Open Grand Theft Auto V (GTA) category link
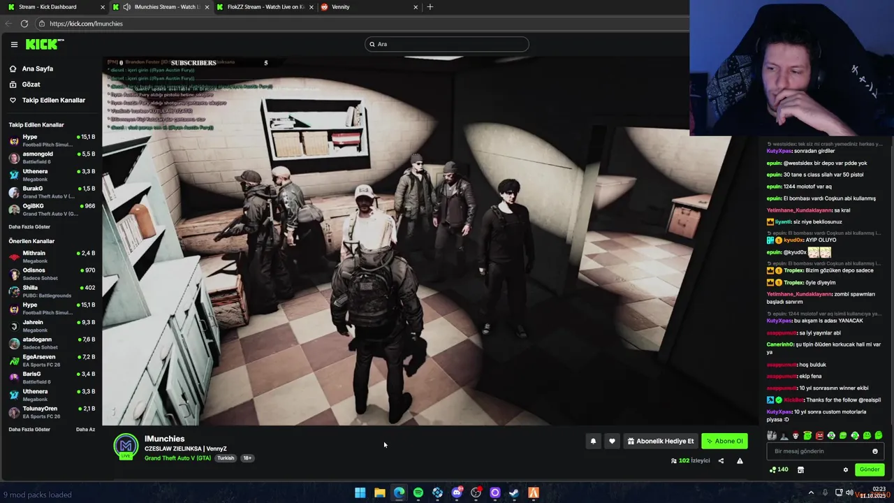Viewport: 894px width, 503px height. click(x=177, y=458)
